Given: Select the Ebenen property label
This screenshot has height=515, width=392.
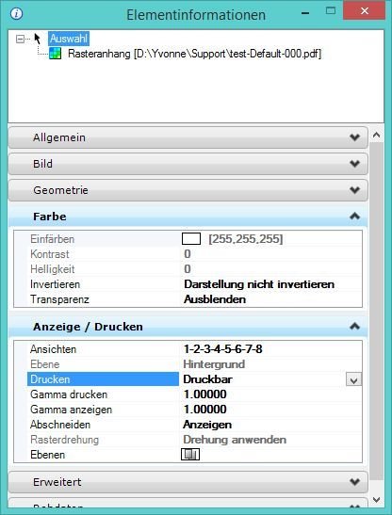Looking at the screenshot, I should pos(47,455).
